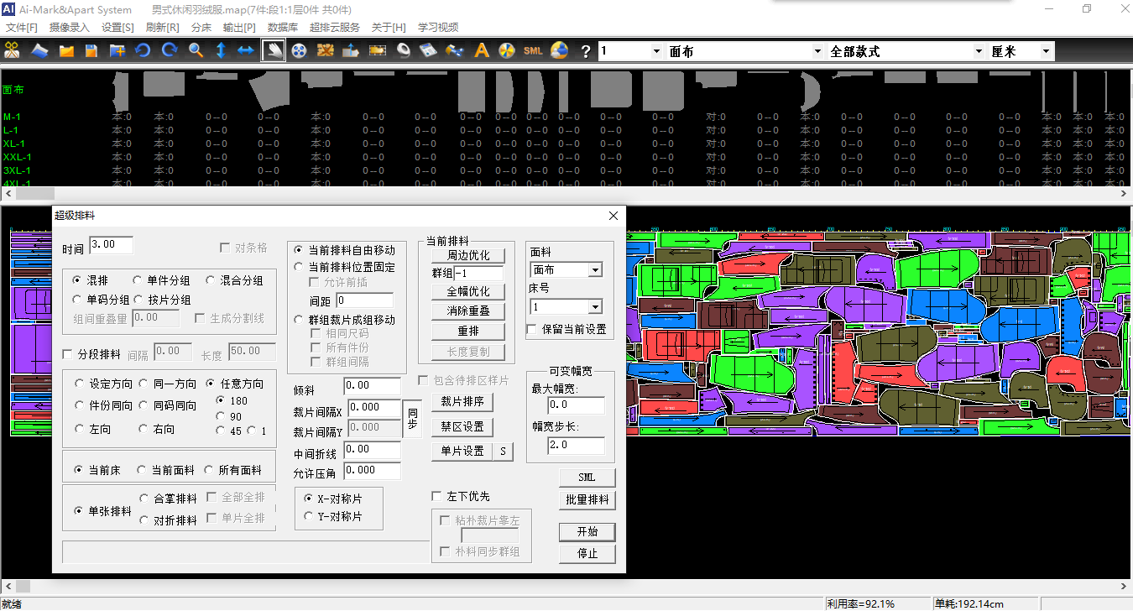The width and height of the screenshot is (1133, 611).
Task: Click the vertical double-arrow fit icon
Action: [221, 50]
